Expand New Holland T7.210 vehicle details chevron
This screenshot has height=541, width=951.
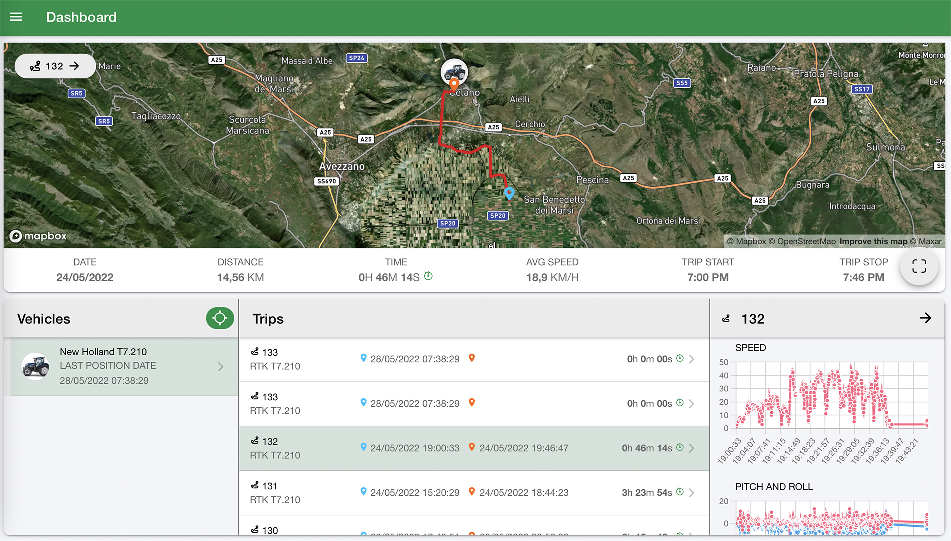[221, 367]
